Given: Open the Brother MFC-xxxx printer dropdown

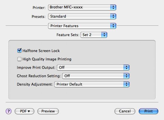Looking at the screenshot, I should click(82, 7).
